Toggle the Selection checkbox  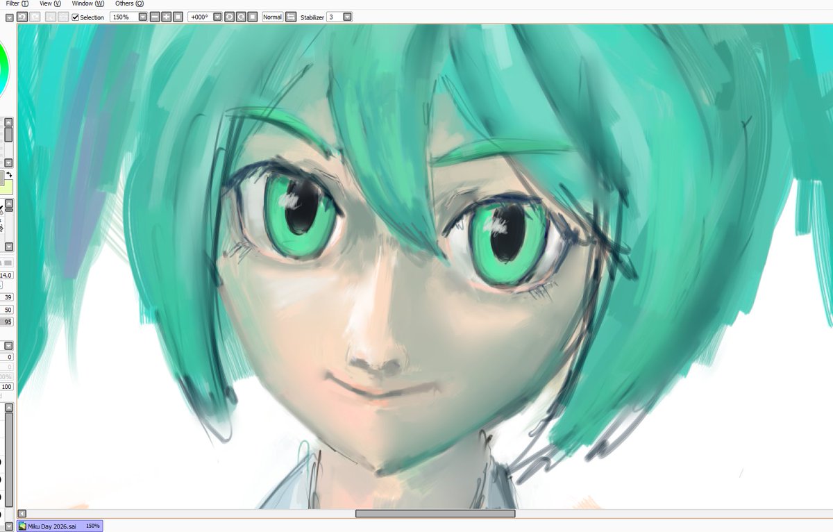pyautogui.click(x=76, y=17)
